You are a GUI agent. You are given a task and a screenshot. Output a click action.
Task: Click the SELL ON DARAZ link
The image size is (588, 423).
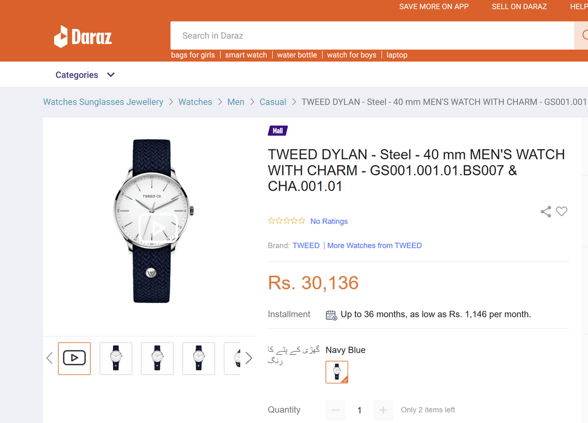(519, 7)
